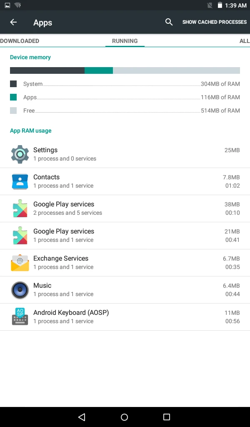
Task: Tap the Exchange Services envelope icon
Action: pyautogui.click(x=20, y=262)
